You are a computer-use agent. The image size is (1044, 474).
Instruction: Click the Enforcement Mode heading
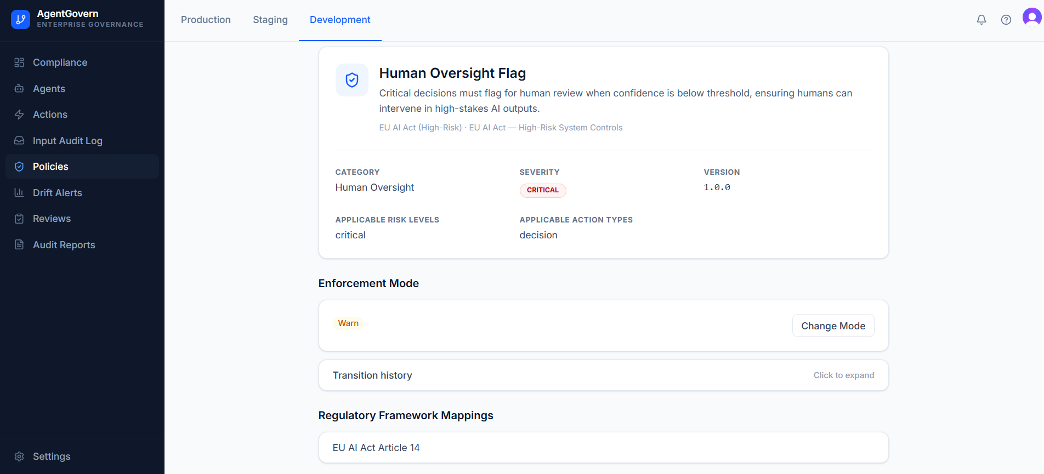point(368,283)
